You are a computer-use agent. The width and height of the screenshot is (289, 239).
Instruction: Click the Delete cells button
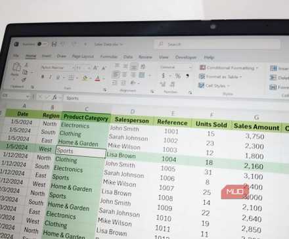pyautogui.click(x=279, y=77)
